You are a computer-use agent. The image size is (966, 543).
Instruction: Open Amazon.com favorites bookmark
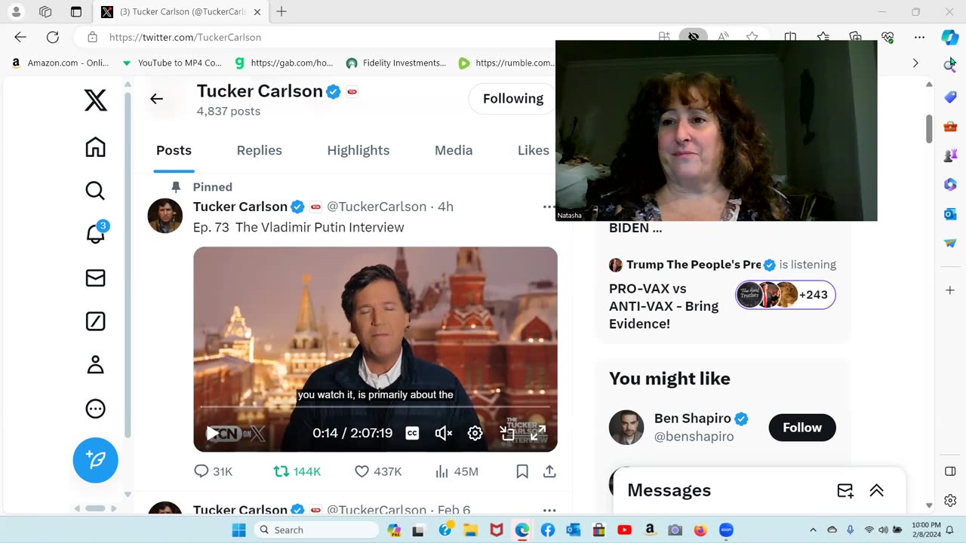(x=60, y=63)
